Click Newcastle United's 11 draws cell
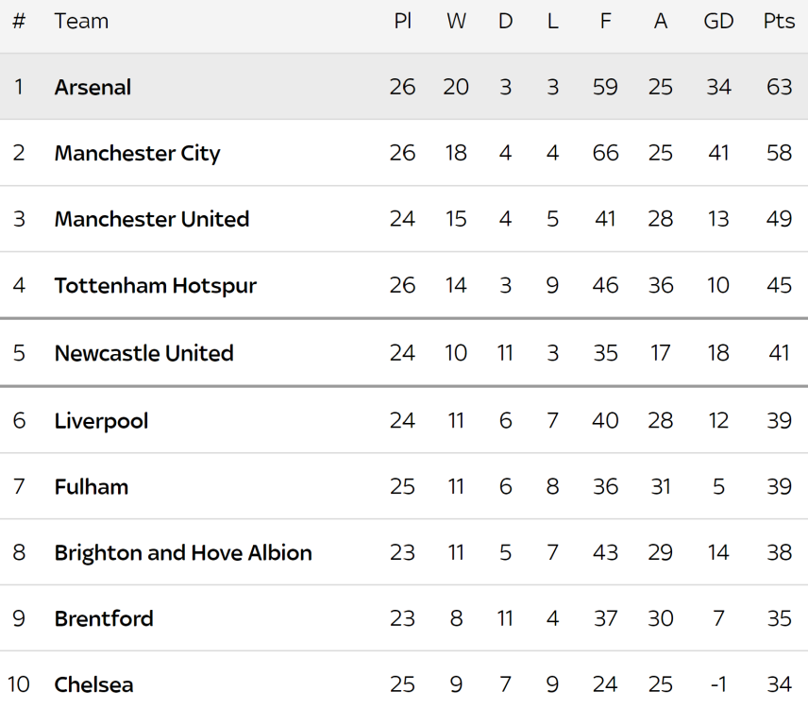808x708 pixels. point(505,353)
